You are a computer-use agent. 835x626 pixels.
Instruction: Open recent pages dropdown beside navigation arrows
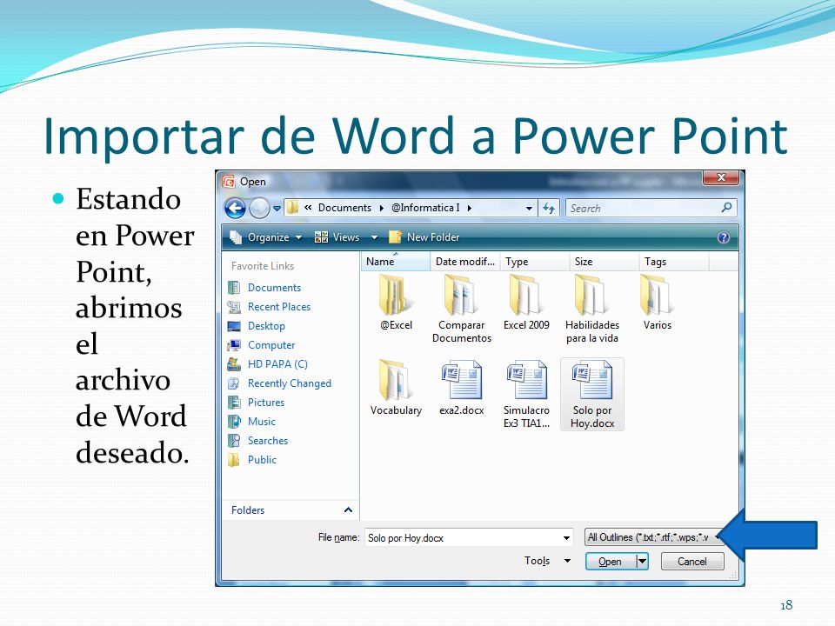click(277, 209)
